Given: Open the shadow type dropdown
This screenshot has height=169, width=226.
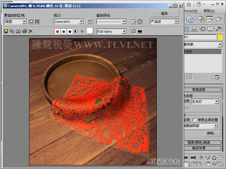Looking at the screenshot, I should click(x=201, y=126).
